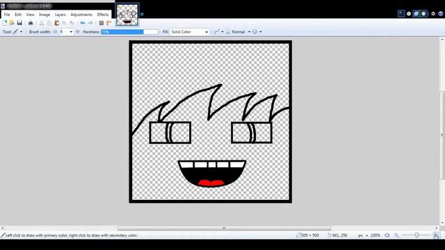The width and height of the screenshot is (445, 250).
Task: Save the image with the floppy disk icon
Action: click(19, 23)
